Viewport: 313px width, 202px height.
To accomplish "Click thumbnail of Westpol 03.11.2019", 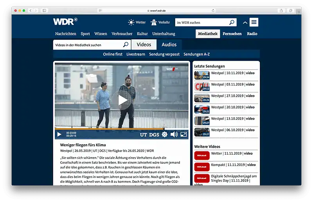I will tap(202, 86).
